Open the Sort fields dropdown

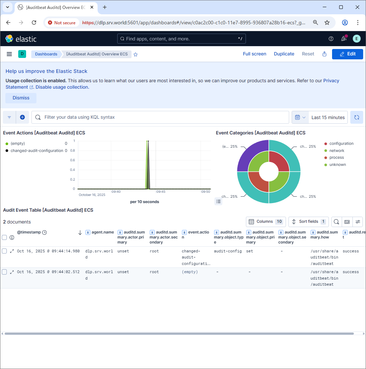[x=308, y=222]
